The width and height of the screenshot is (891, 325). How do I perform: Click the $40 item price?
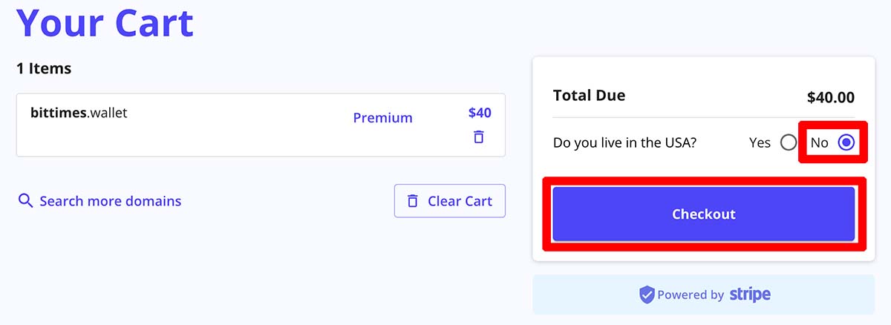tap(480, 113)
